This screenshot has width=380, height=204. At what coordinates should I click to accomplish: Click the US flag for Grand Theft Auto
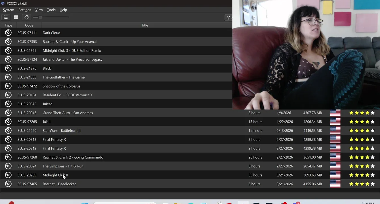coord(335,113)
